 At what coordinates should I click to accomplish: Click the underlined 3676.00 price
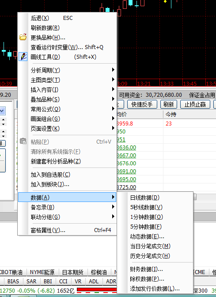pyautogui.click(x=126, y=163)
